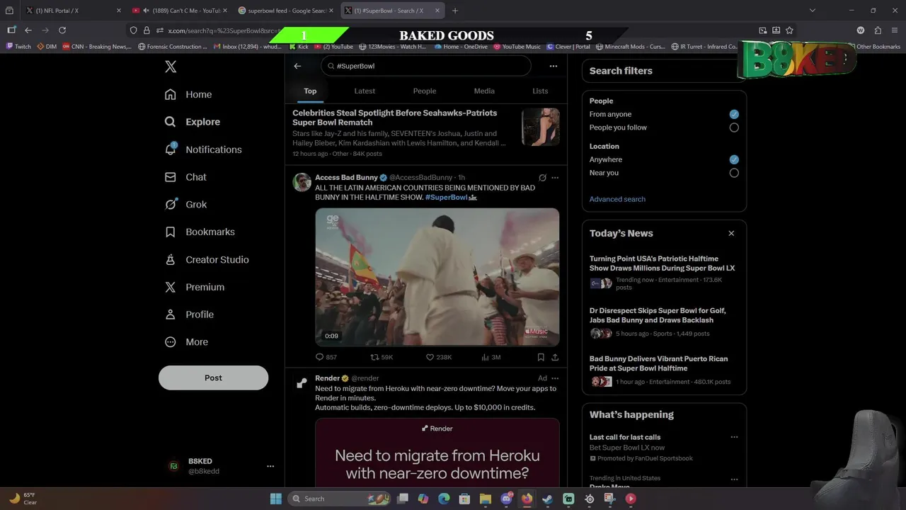Open Celebrities Steal Spotlight article

[x=395, y=118]
